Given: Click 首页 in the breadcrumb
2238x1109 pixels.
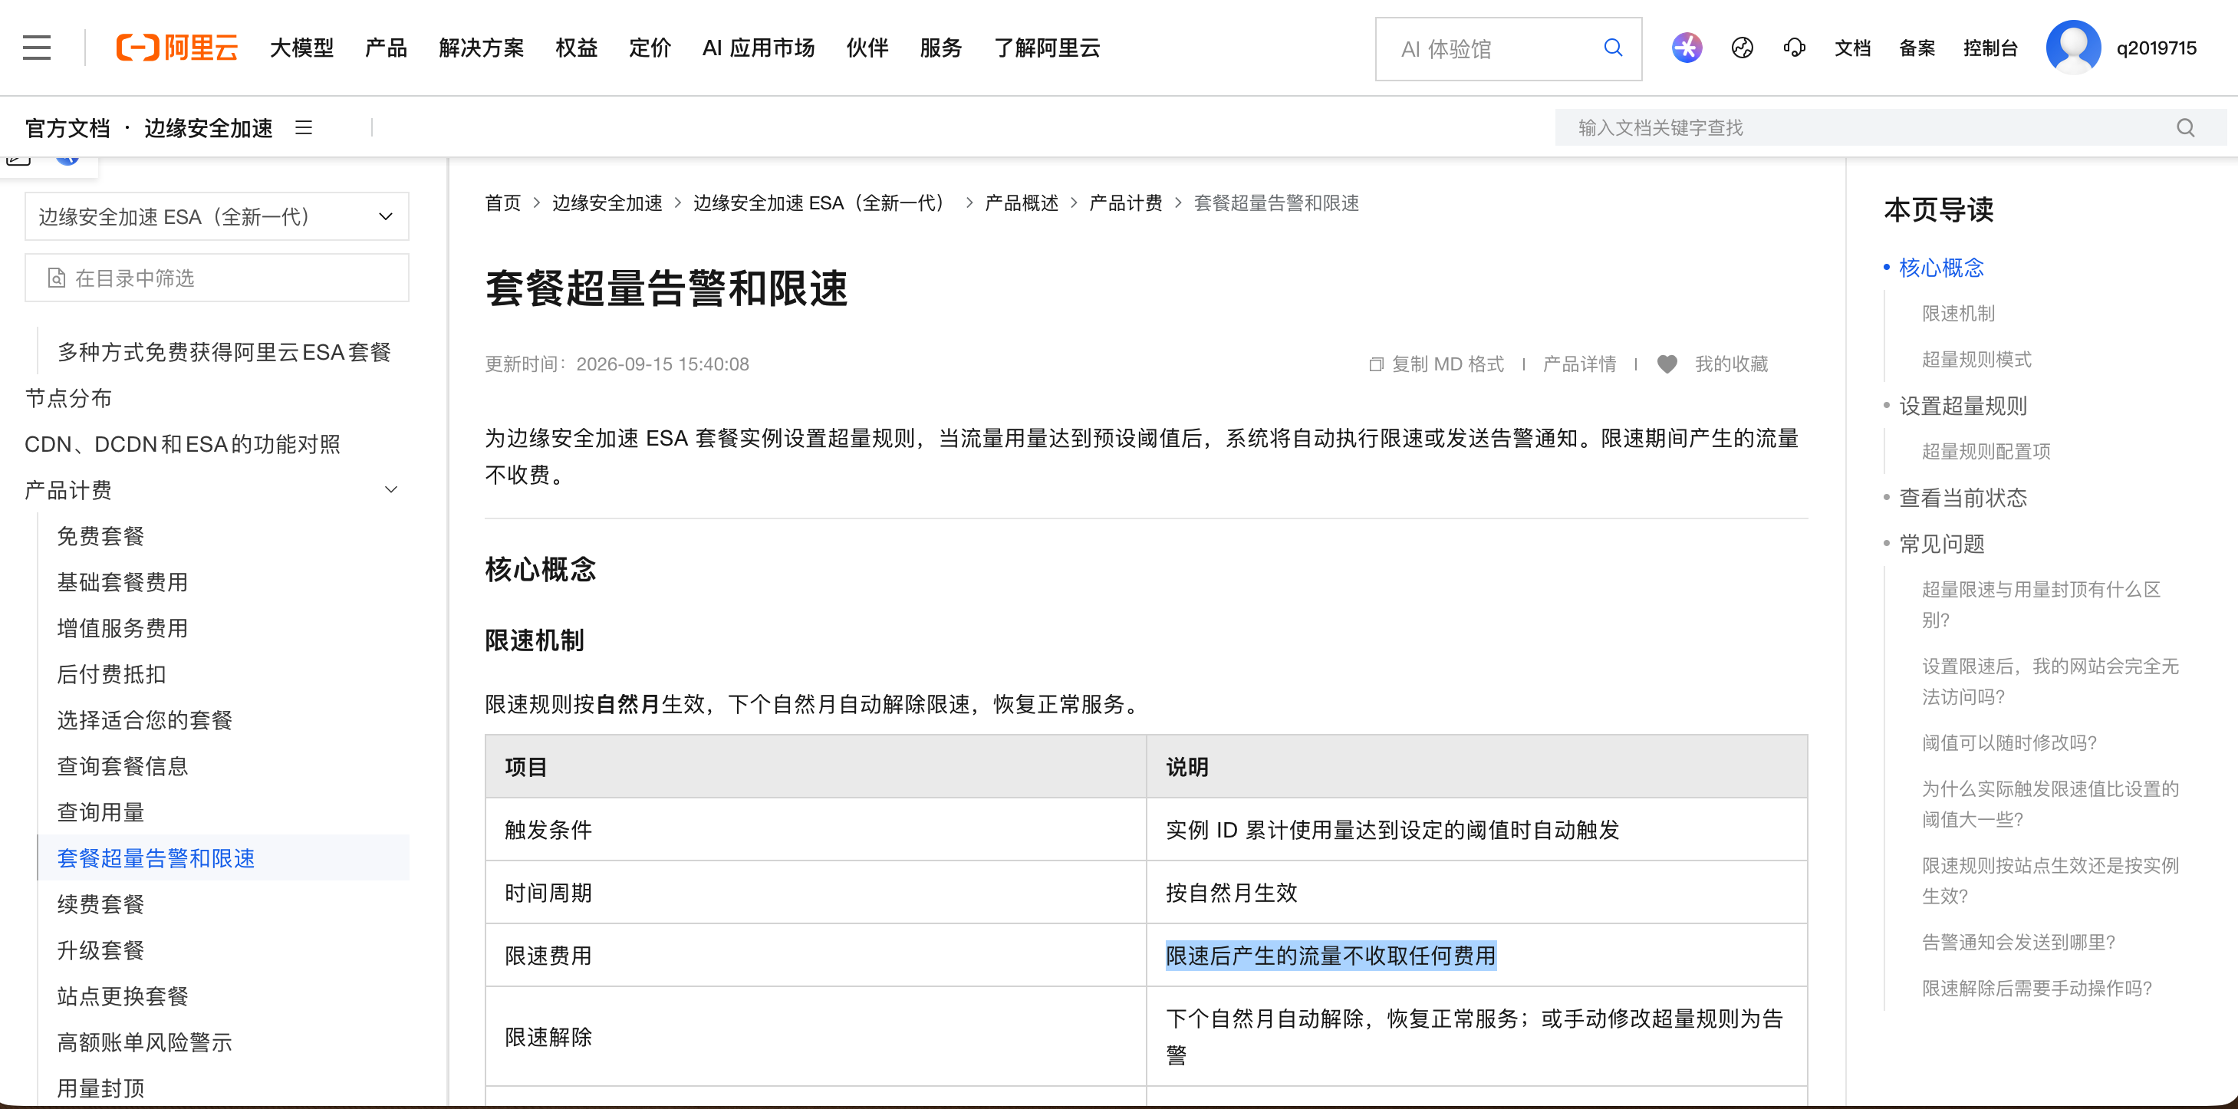Looking at the screenshot, I should pyautogui.click(x=502, y=202).
